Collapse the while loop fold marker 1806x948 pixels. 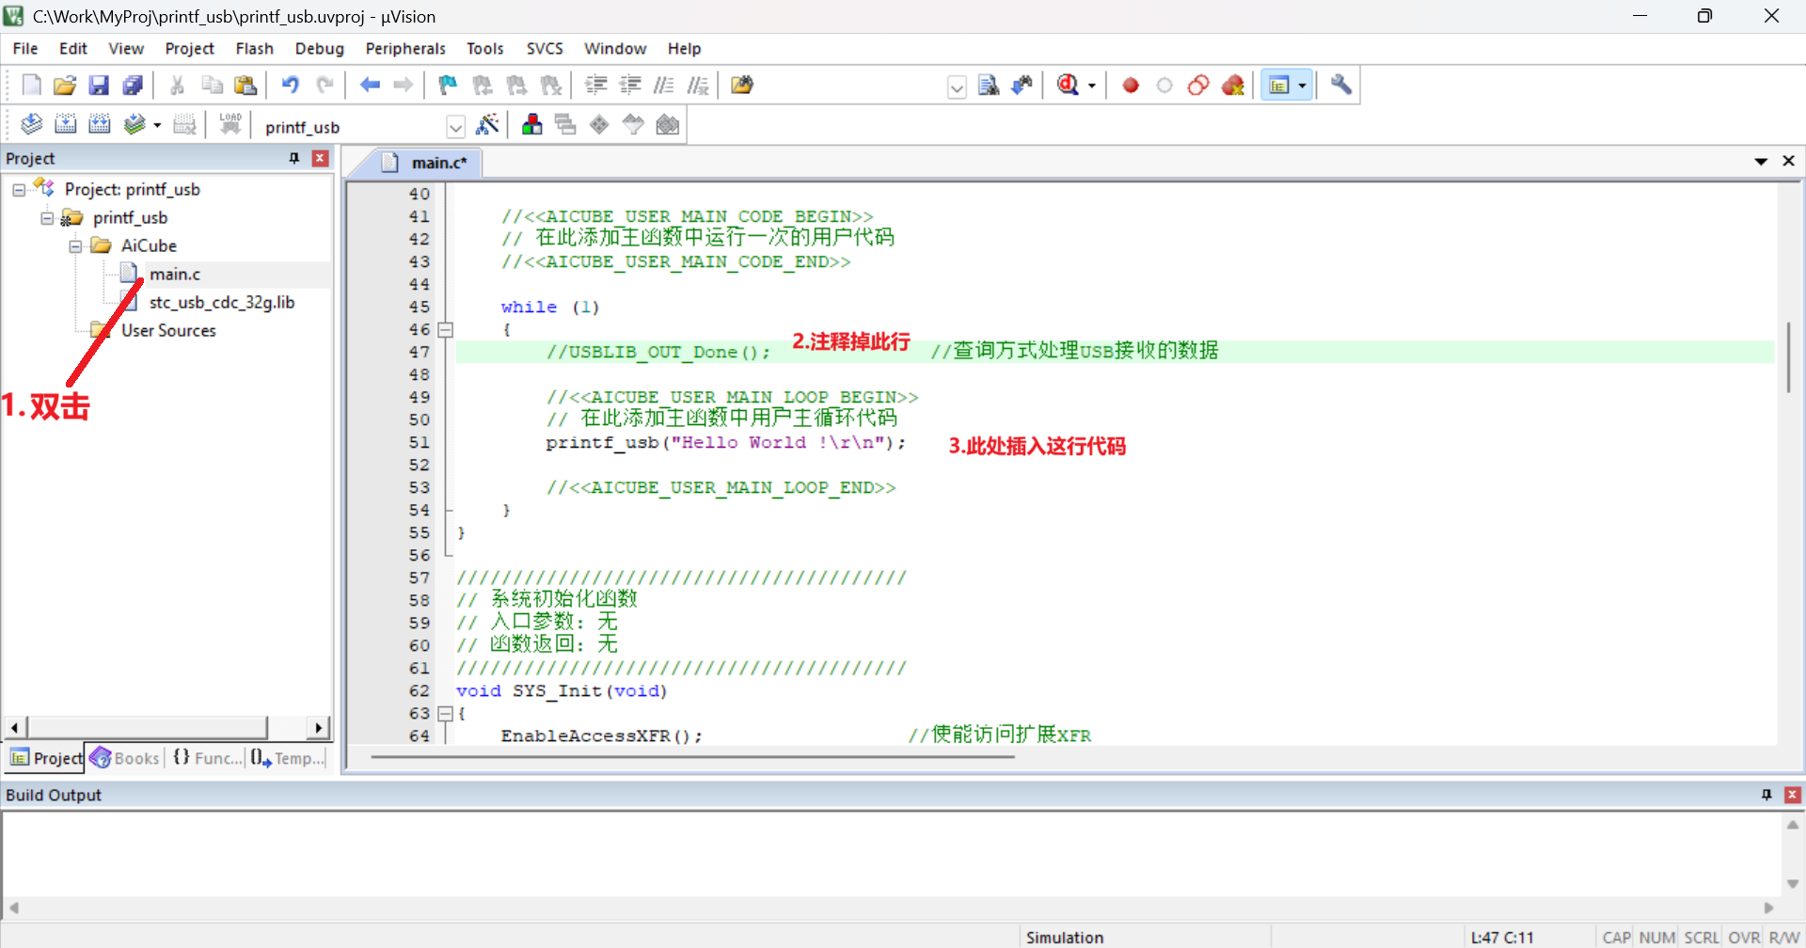(446, 330)
